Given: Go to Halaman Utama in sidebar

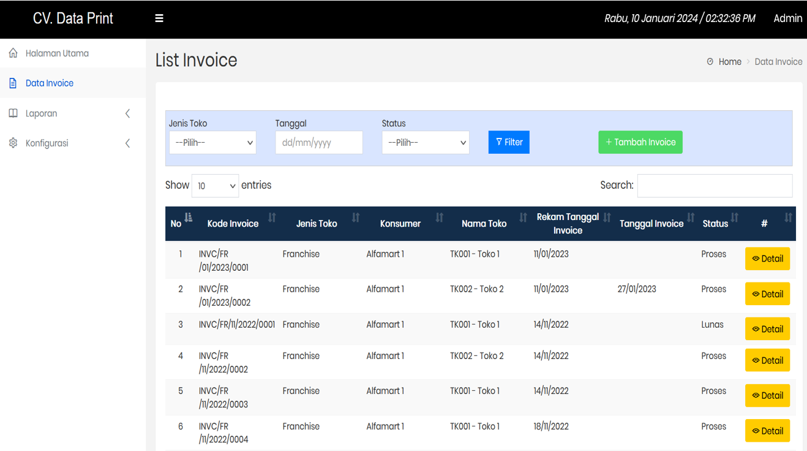Looking at the screenshot, I should click(x=57, y=53).
